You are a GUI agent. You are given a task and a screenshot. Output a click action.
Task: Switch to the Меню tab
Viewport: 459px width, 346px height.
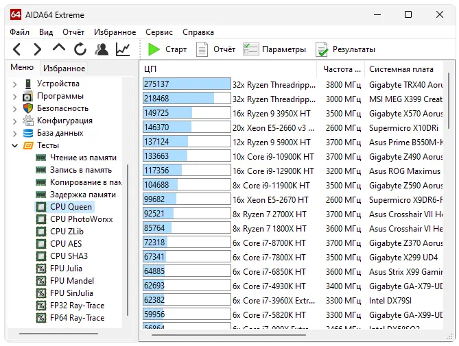(22, 67)
